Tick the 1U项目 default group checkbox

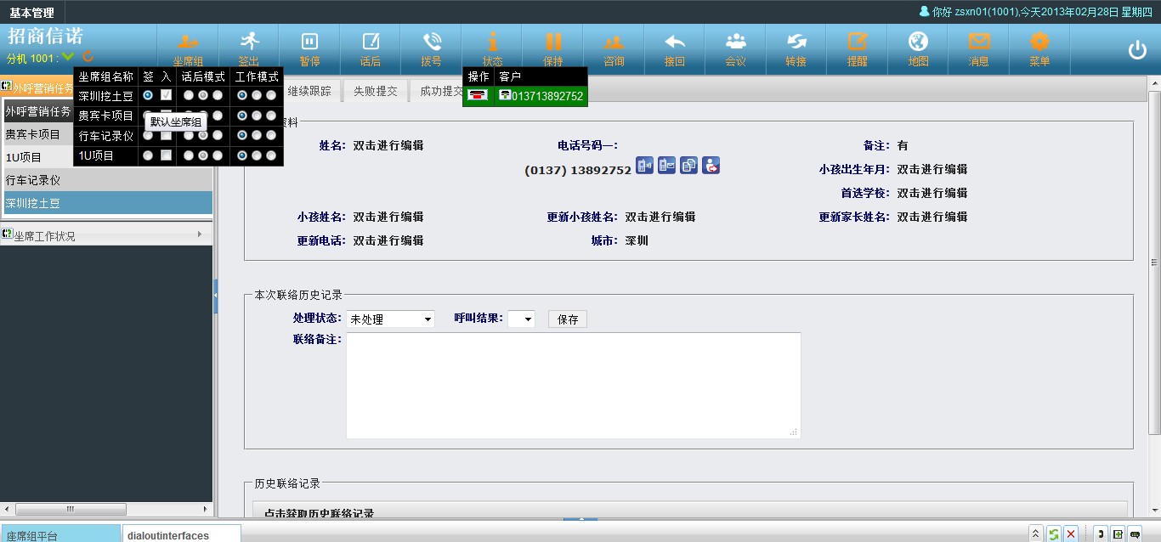pos(167,155)
